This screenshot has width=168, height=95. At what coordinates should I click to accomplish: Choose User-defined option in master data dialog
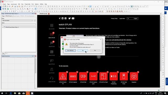[x=71, y=50]
